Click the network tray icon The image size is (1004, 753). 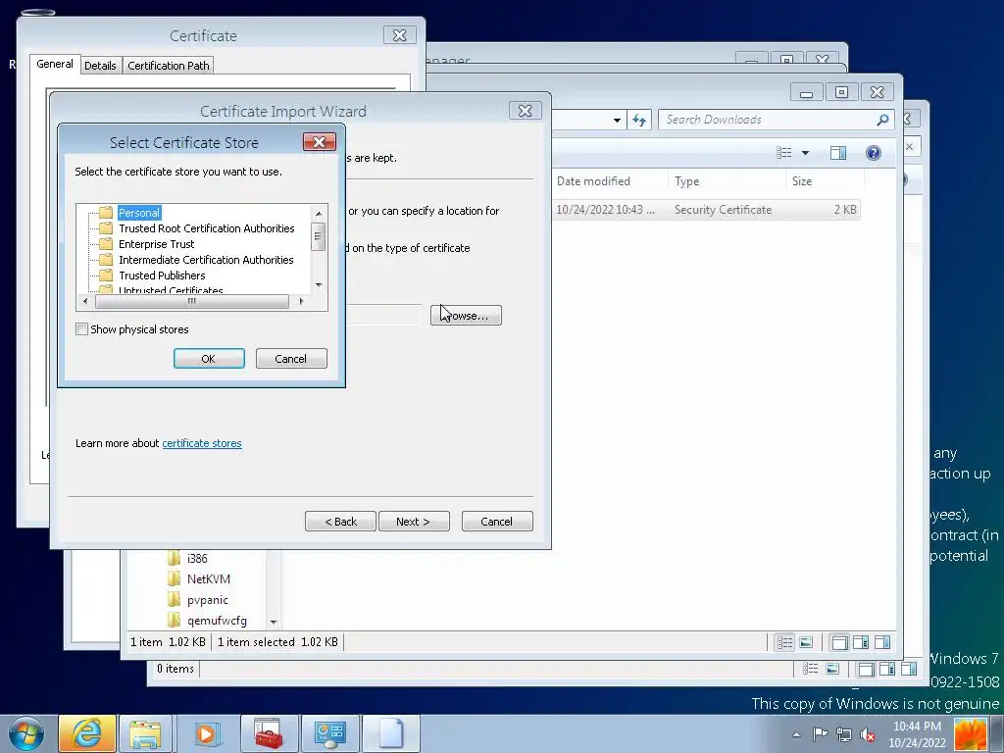[x=844, y=734]
